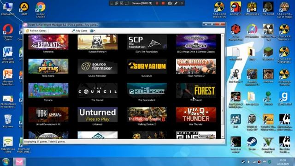The width and height of the screenshot is (295, 166).
Task: Click the scrollbar down arrow
Action: click(x=223, y=137)
